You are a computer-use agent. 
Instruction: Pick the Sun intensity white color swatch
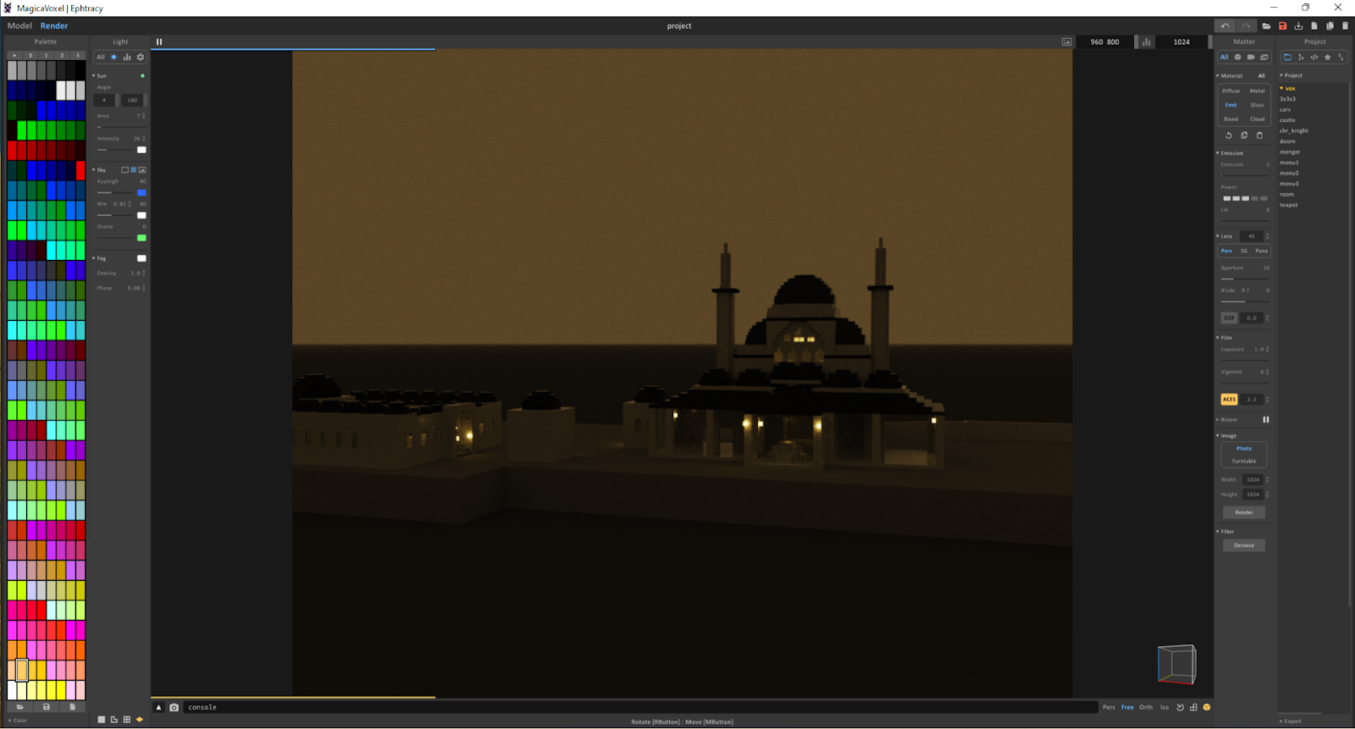click(x=141, y=150)
